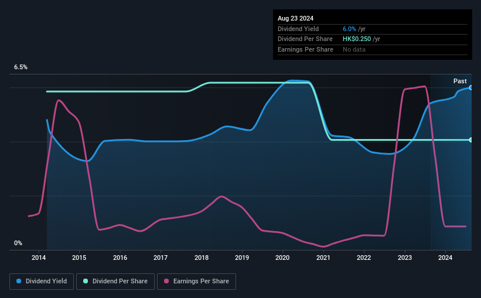Toggle the Dividend Yield legend button
Image resolution: width=481 pixels, height=298 pixels.
coord(42,282)
